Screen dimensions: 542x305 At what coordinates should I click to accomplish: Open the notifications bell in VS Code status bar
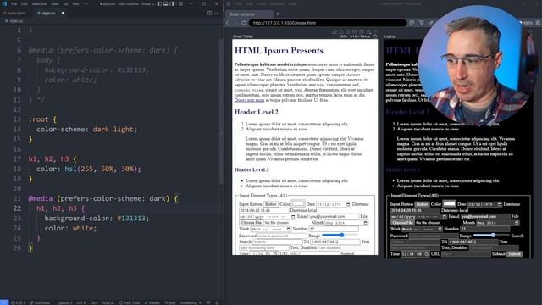(217, 302)
